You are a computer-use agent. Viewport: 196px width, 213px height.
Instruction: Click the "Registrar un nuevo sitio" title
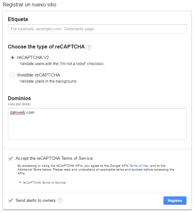coord(29,5)
